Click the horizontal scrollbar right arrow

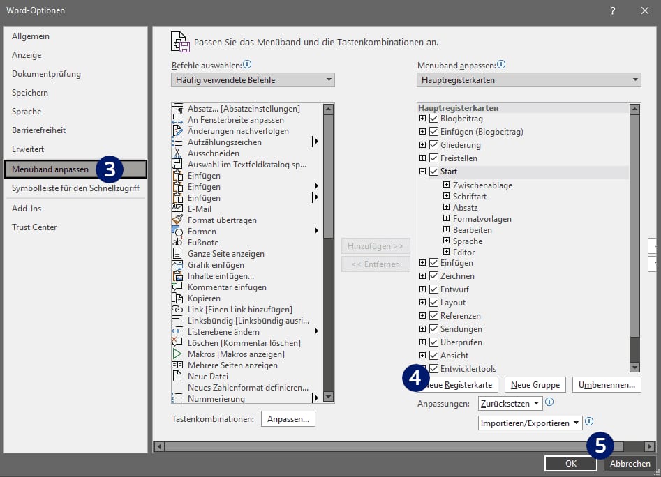(x=650, y=446)
